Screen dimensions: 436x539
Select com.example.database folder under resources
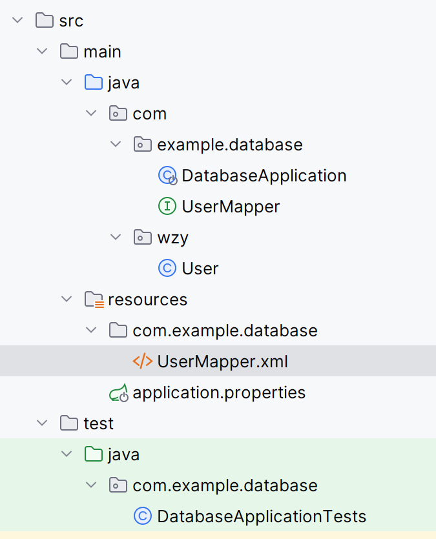tap(225, 331)
